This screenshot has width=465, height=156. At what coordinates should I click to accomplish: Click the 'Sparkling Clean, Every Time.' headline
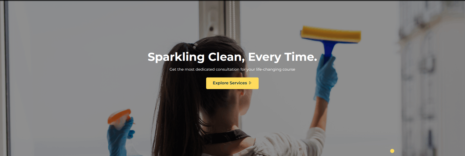[x=232, y=57]
